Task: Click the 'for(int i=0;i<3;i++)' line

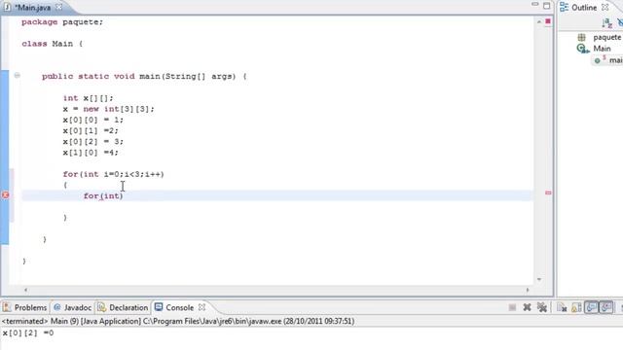Action: [113, 174]
